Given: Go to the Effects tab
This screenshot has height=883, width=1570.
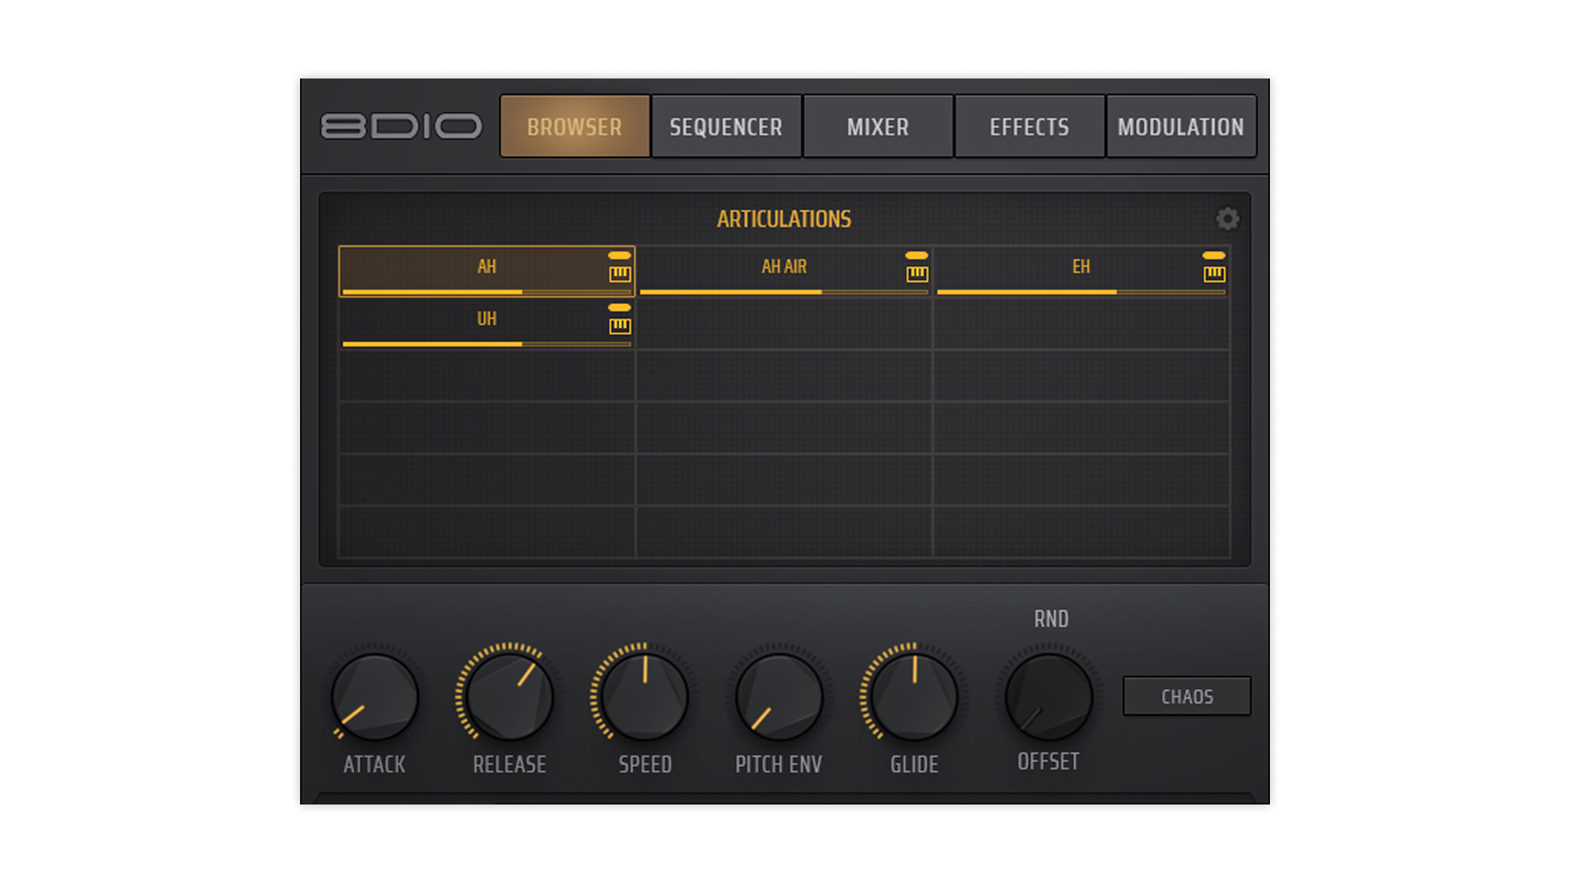Looking at the screenshot, I should pyautogui.click(x=1029, y=127).
